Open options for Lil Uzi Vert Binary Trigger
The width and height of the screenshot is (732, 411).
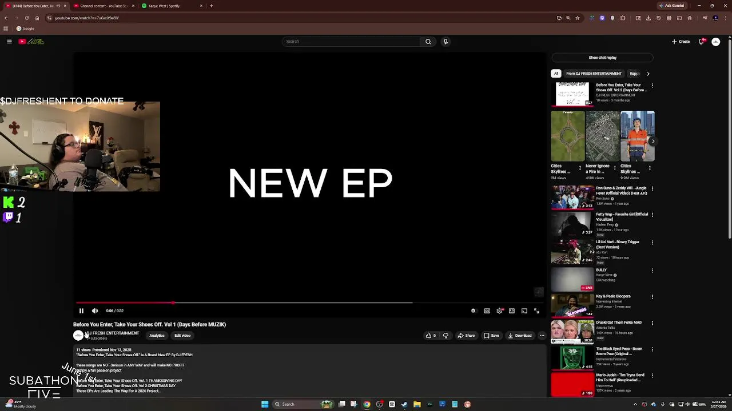pos(653,242)
